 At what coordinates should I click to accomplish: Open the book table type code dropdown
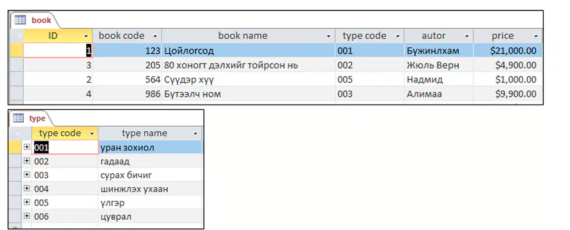[x=398, y=36]
